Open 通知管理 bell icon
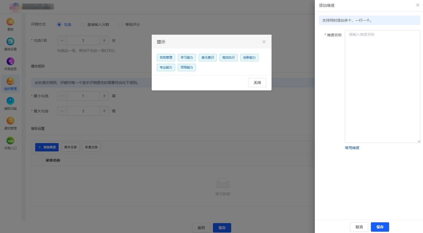Image resolution: width=423 pixels, height=233 pixels. point(10,121)
